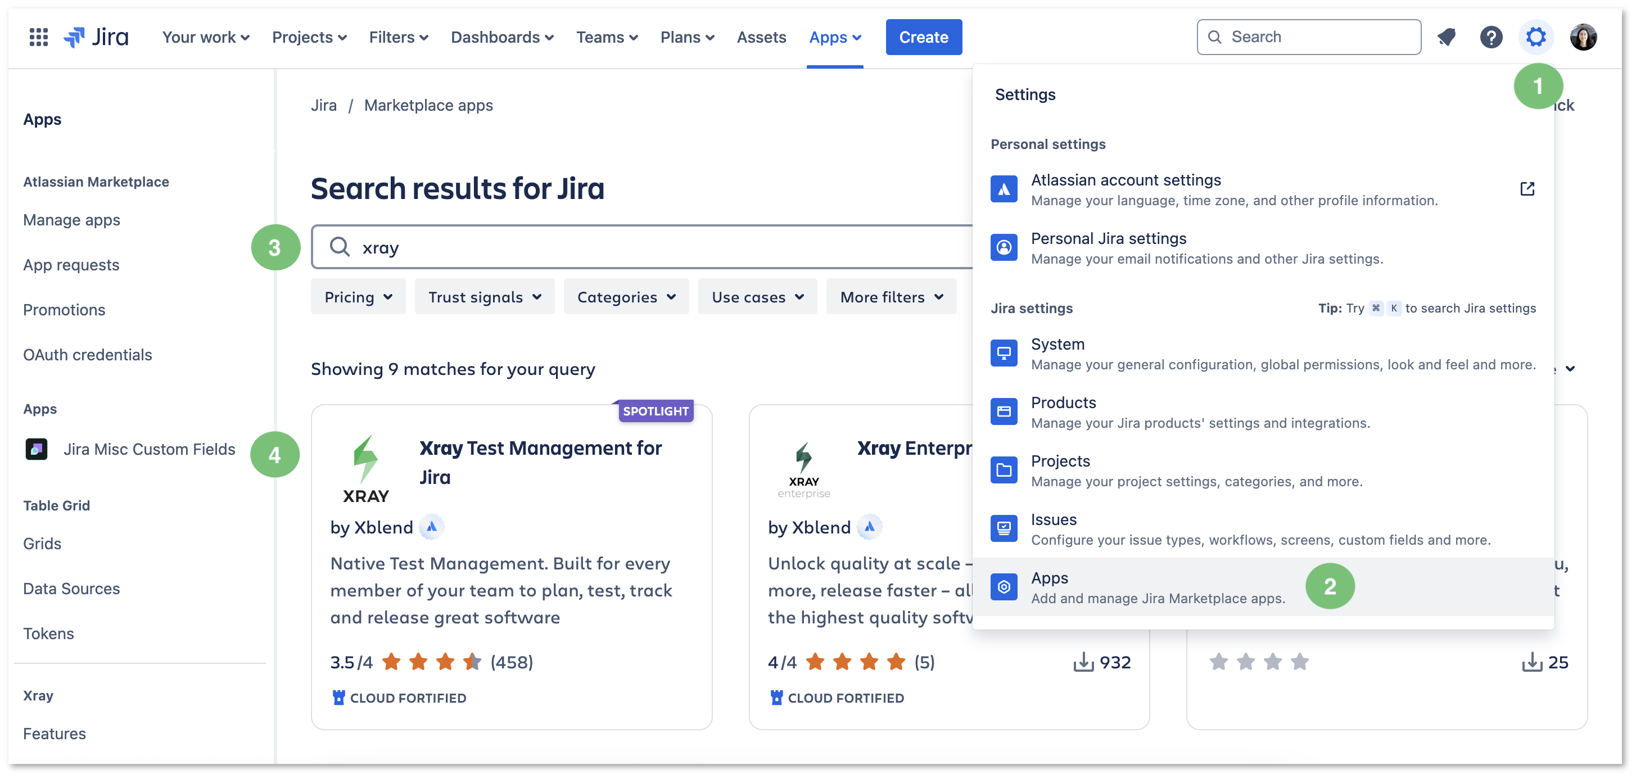Open Manage apps in the sidebar
Image resolution: width=1636 pixels, height=778 pixels.
pyautogui.click(x=71, y=220)
